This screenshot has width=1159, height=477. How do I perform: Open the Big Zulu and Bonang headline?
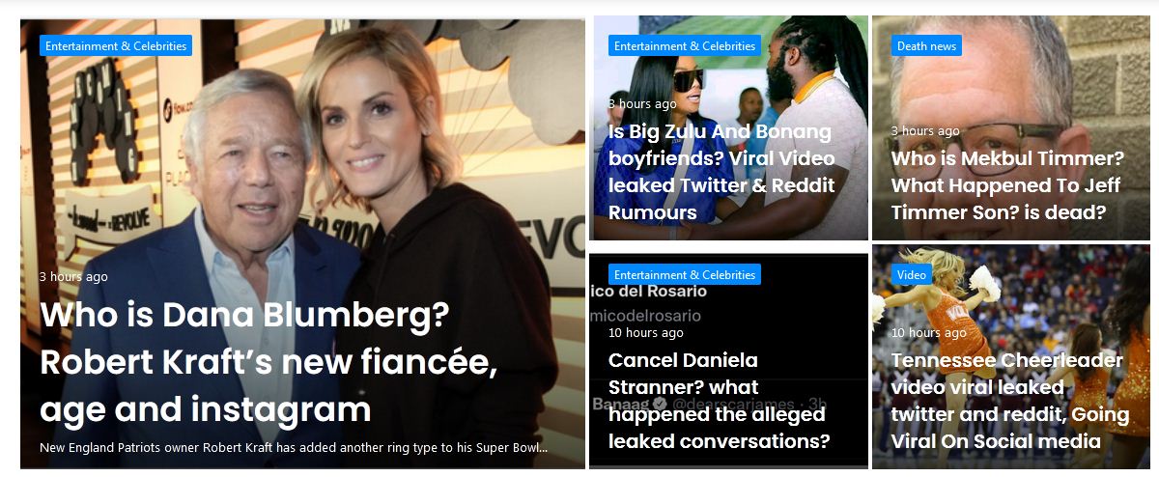coord(721,172)
